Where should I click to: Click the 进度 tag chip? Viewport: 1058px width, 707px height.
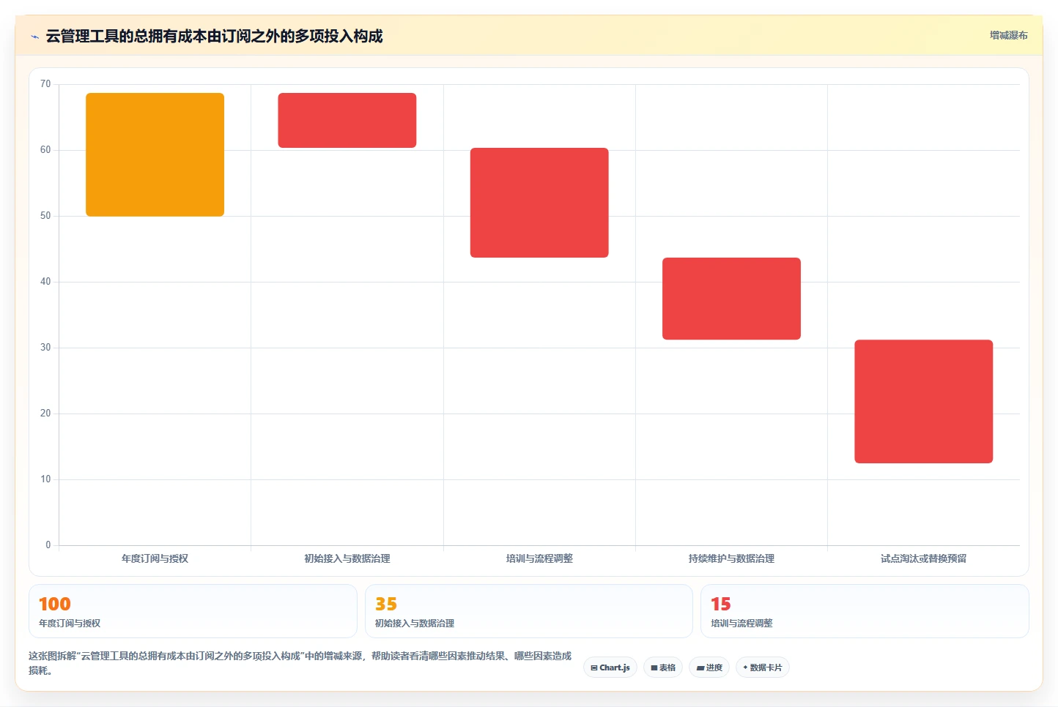(709, 667)
